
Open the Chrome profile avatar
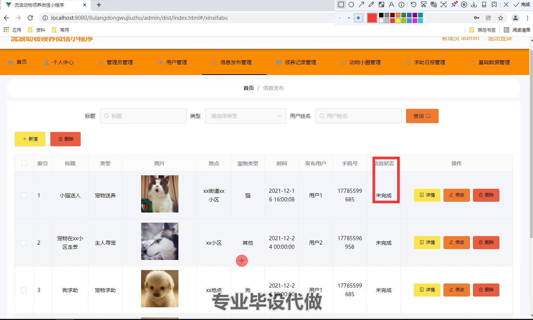[x=515, y=18]
